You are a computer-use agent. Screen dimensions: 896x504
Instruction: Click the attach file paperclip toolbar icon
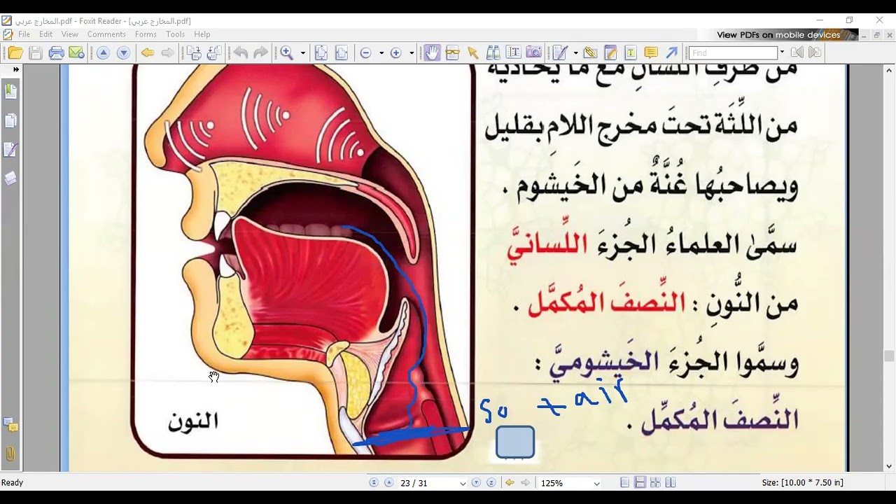pyautogui.click(x=589, y=52)
